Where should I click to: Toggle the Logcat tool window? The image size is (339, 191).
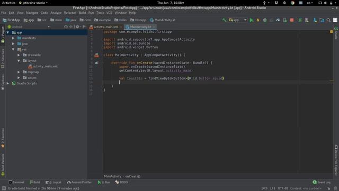(53, 183)
